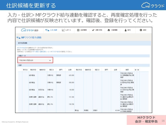The height and width of the screenshot is (125, 166).
Task: Click the MFクラウド給与連動 page title
Action: pyautogui.click(x=31, y=38)
